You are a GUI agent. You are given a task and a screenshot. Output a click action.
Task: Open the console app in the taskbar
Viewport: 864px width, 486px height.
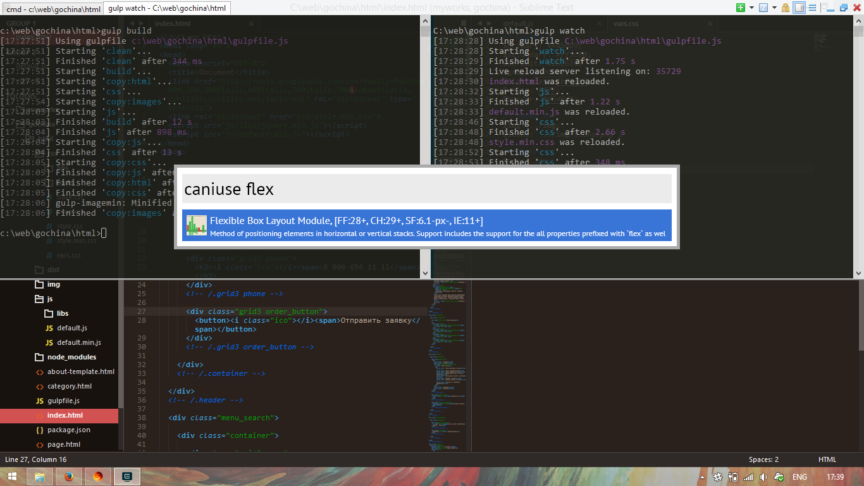point(127,477)
